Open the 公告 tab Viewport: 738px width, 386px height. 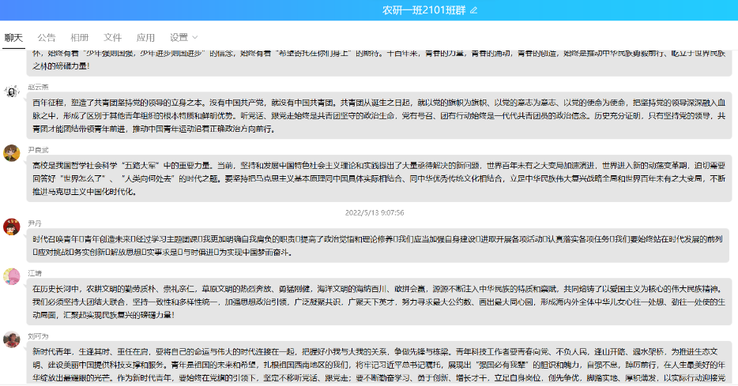47,37
